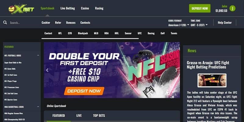The height and width of the screenshot is (122, 244).
Task: Open the Casino section
Action: 85,9
